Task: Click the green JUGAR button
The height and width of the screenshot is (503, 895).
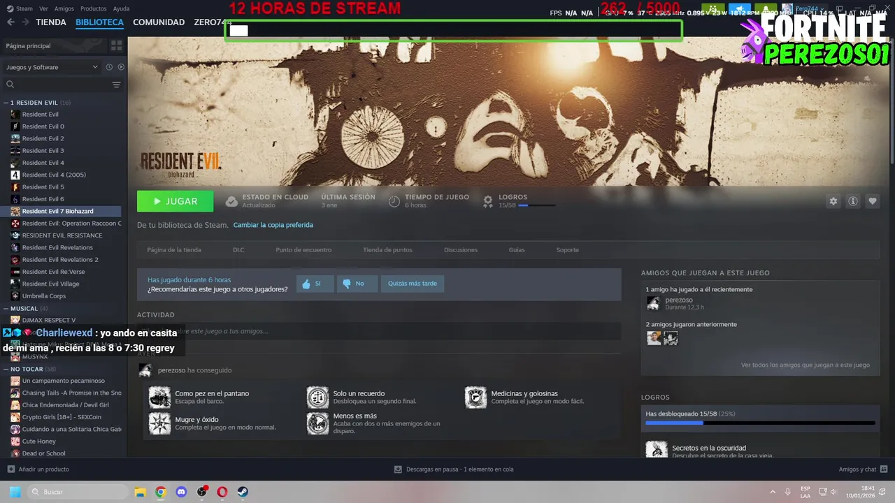Action: click(176, 201)
